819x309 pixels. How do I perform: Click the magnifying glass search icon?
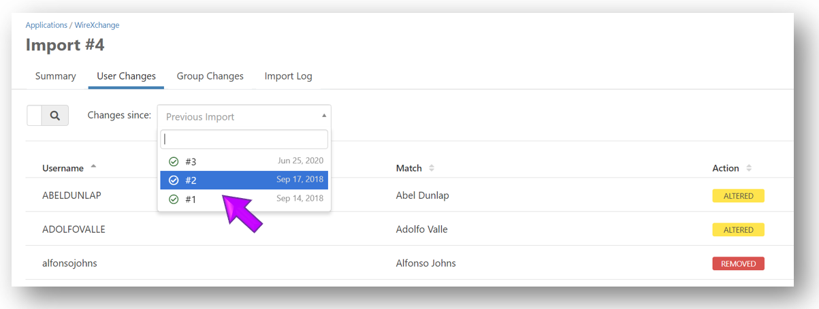tap(55, 116)
